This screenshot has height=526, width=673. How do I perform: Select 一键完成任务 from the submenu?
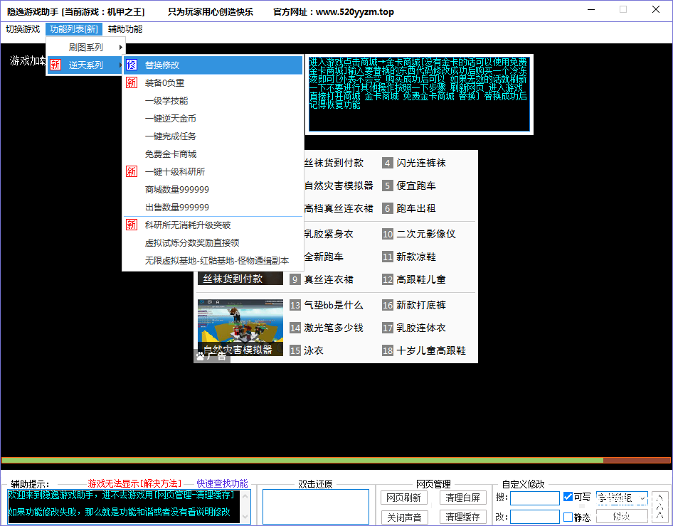point(170,136)
